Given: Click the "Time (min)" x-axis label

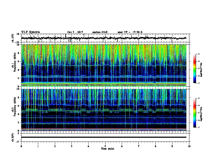Looking at the screenshot, I should [x=108, y=149].
